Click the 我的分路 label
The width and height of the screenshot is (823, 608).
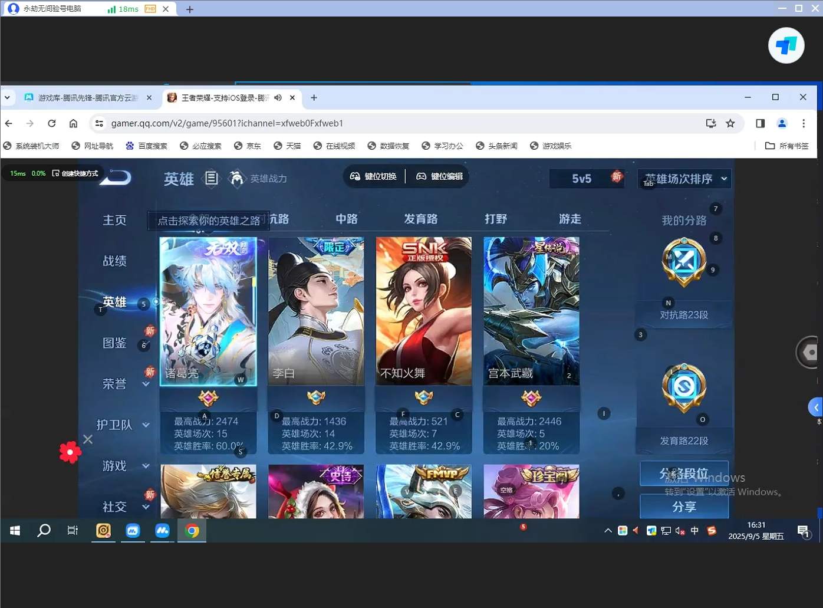click(x=684, y=221)
